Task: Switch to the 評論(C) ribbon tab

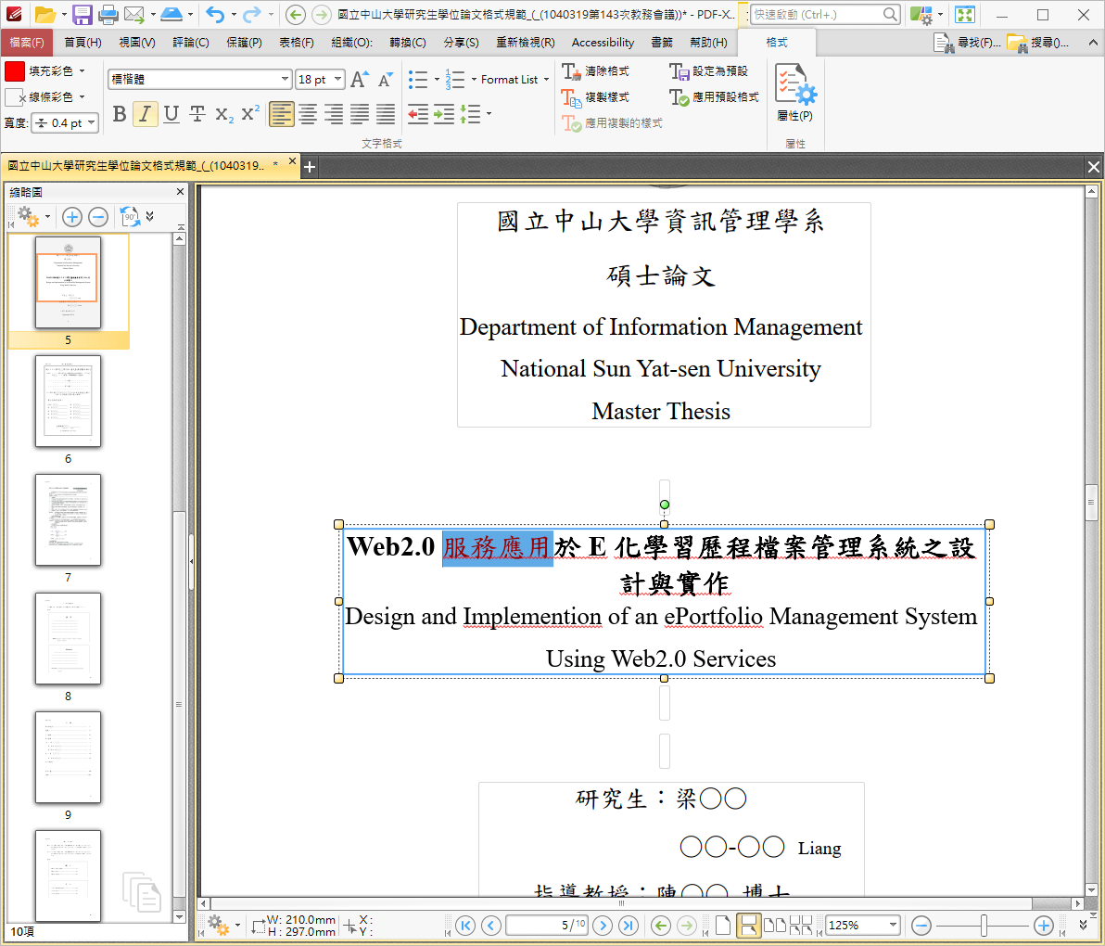Action: pyautogui.click(x=191, y=43)
